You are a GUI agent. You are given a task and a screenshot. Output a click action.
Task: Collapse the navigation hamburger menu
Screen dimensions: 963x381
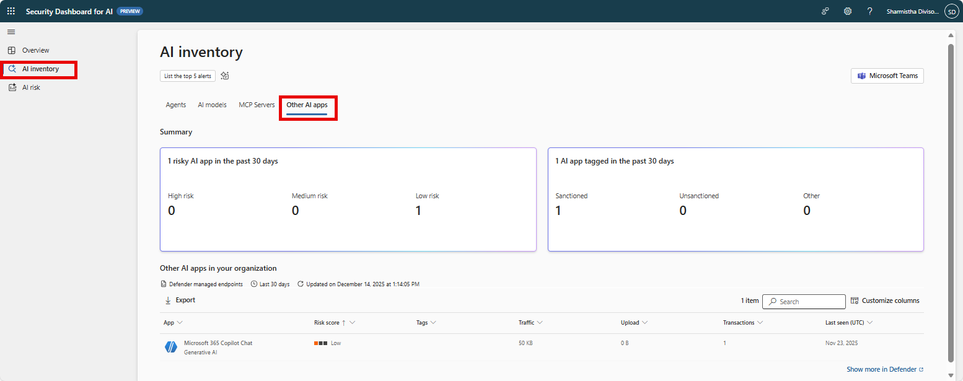11,32
